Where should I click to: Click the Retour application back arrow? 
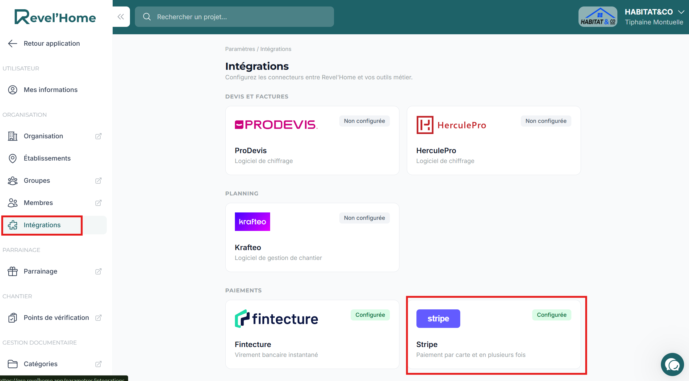tap(12, 44)
